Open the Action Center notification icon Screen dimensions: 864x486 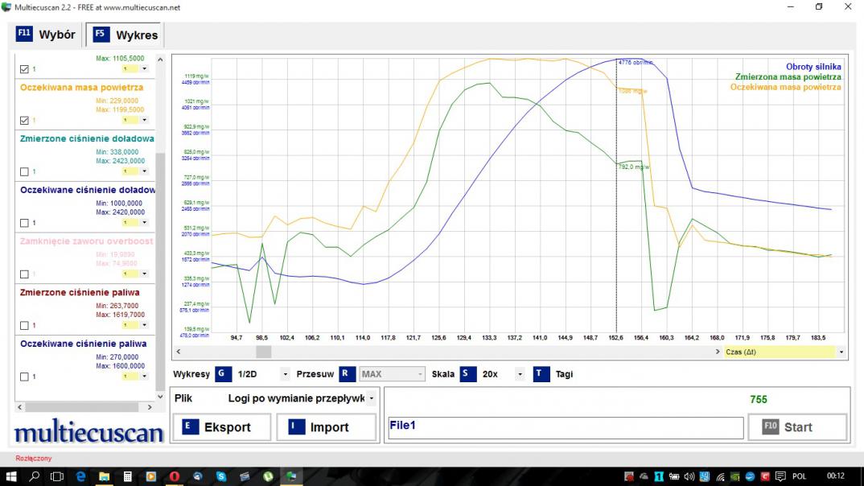click(780, 476)
